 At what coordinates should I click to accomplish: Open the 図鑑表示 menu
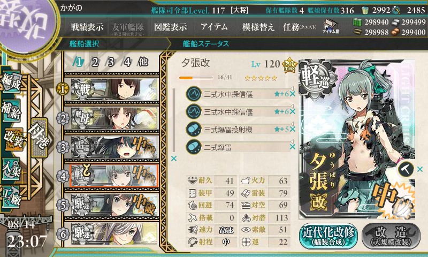pos(170,27)
